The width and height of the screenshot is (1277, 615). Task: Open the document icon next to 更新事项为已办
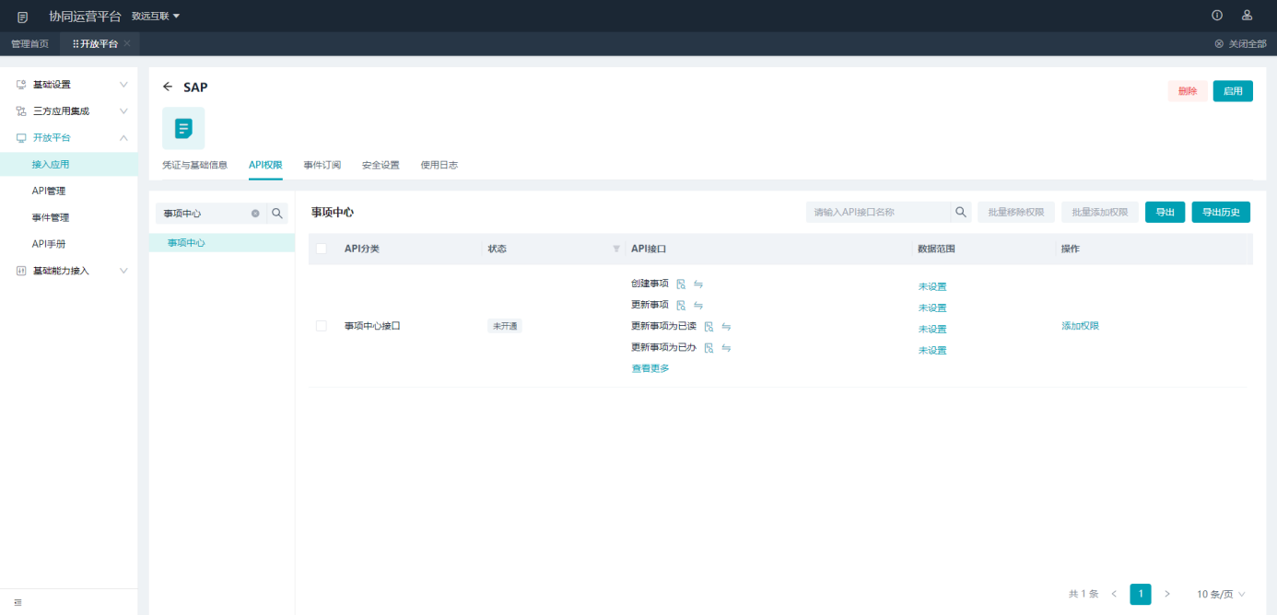pos(709,348)
